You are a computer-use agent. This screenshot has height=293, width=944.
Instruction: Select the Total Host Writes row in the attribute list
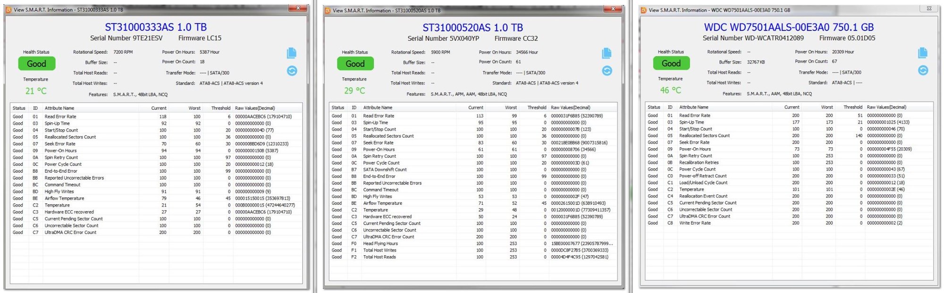click(x=473, y=250)
